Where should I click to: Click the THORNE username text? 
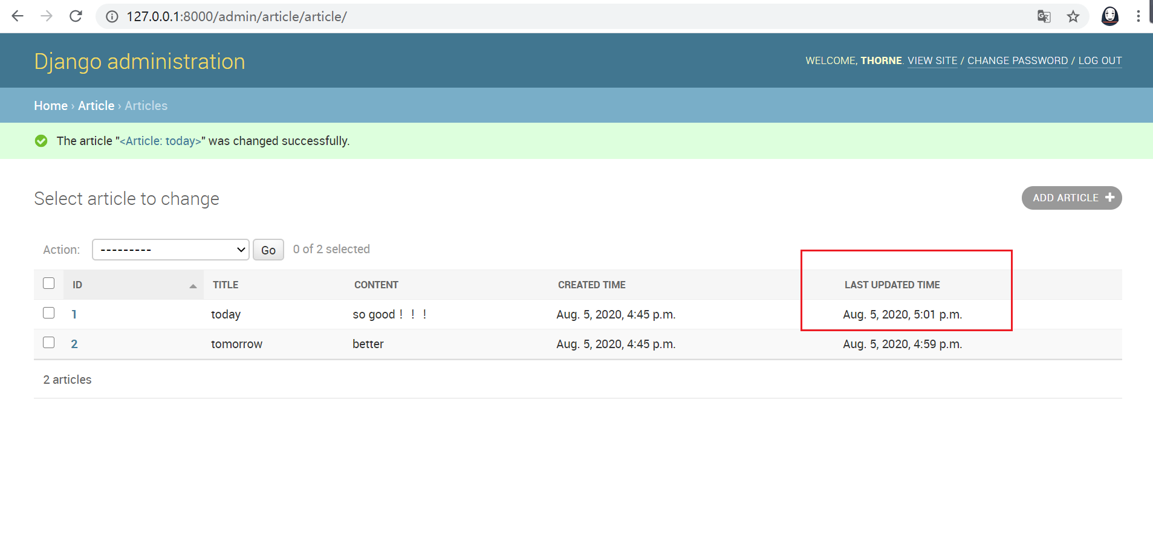(x=881, y=60)
